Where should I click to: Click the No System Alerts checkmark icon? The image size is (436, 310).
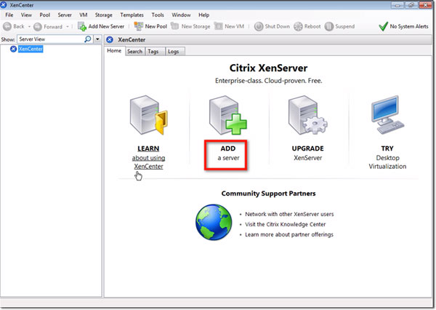(x=383, y=26)
